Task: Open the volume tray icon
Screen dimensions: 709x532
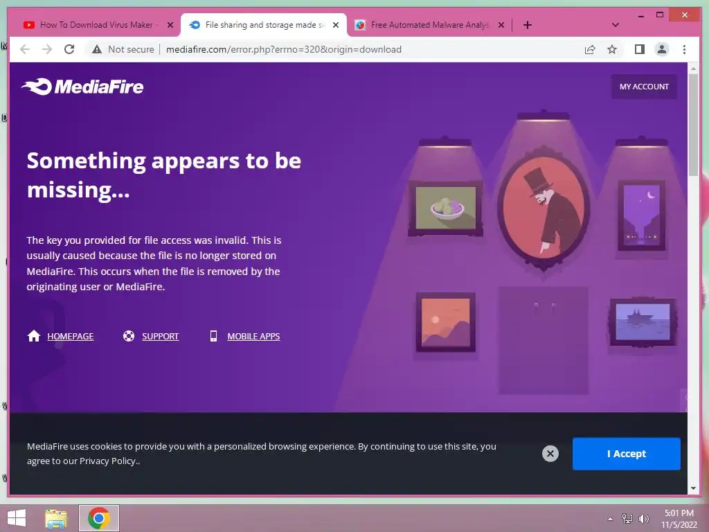Action: 644,519
